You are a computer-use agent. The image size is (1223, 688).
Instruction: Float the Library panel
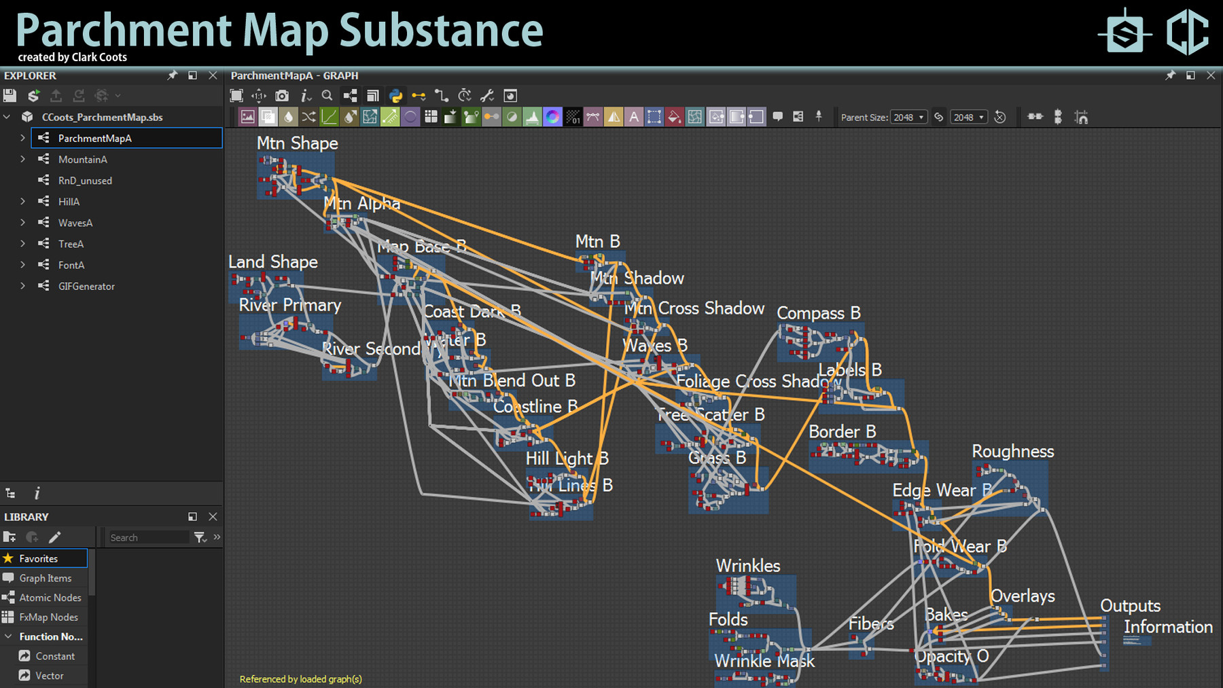pos(193,517)
